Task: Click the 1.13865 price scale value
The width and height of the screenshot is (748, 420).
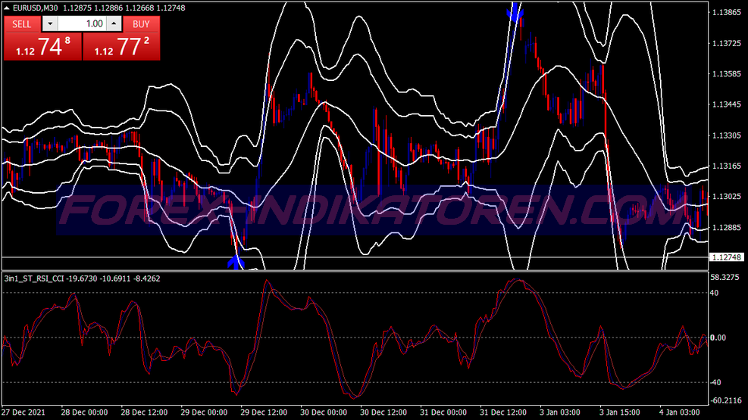Action: tap(726, 12)
